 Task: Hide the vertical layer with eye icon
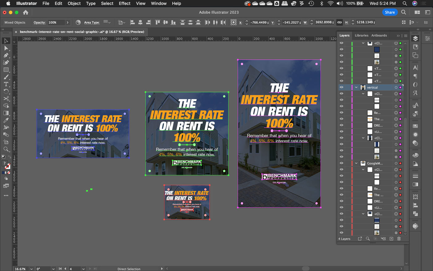[341, 87]
